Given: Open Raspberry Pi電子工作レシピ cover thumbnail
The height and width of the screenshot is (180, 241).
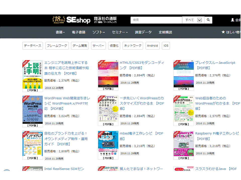Looking at the screenshot, I should (184, 145).
